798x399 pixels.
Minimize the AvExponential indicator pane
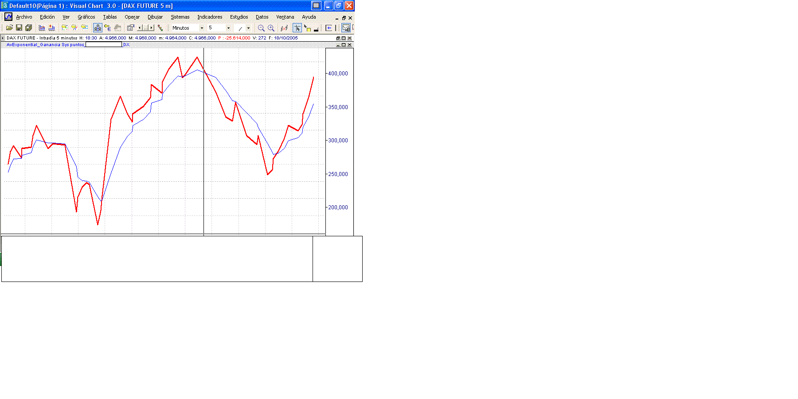coord(338,45)
